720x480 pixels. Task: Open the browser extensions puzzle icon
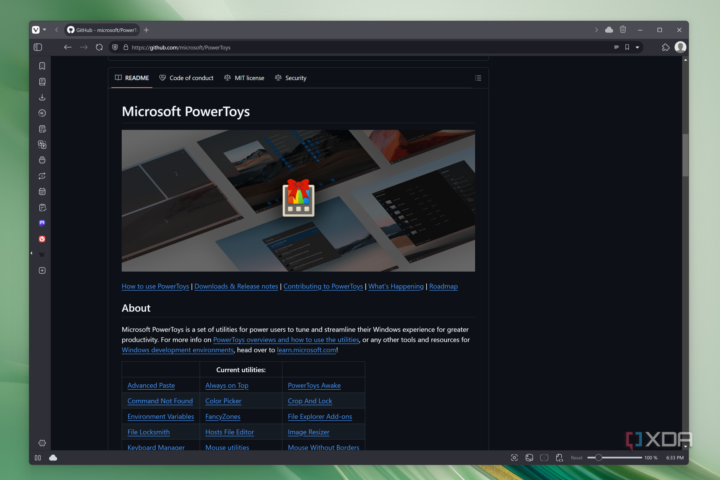[x=666, y=47]
